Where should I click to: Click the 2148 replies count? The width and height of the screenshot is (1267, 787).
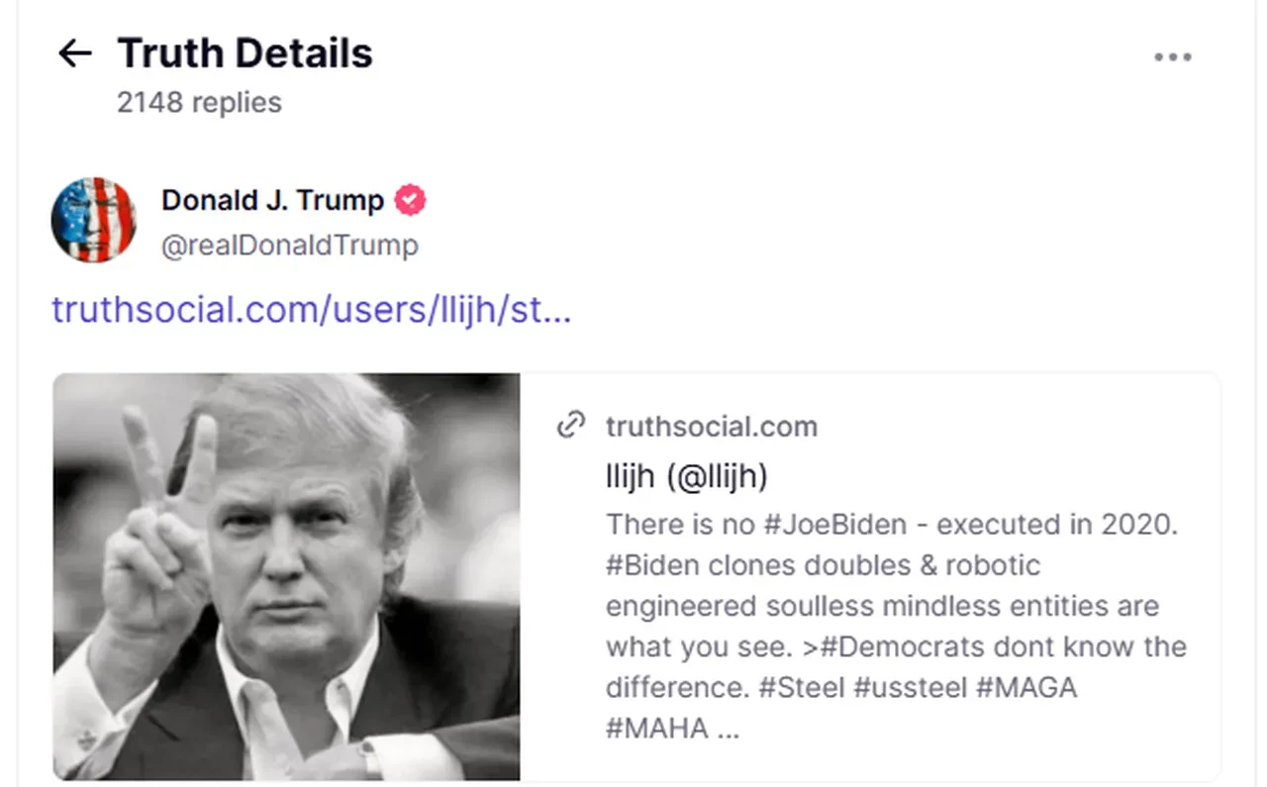coord(199,102)
